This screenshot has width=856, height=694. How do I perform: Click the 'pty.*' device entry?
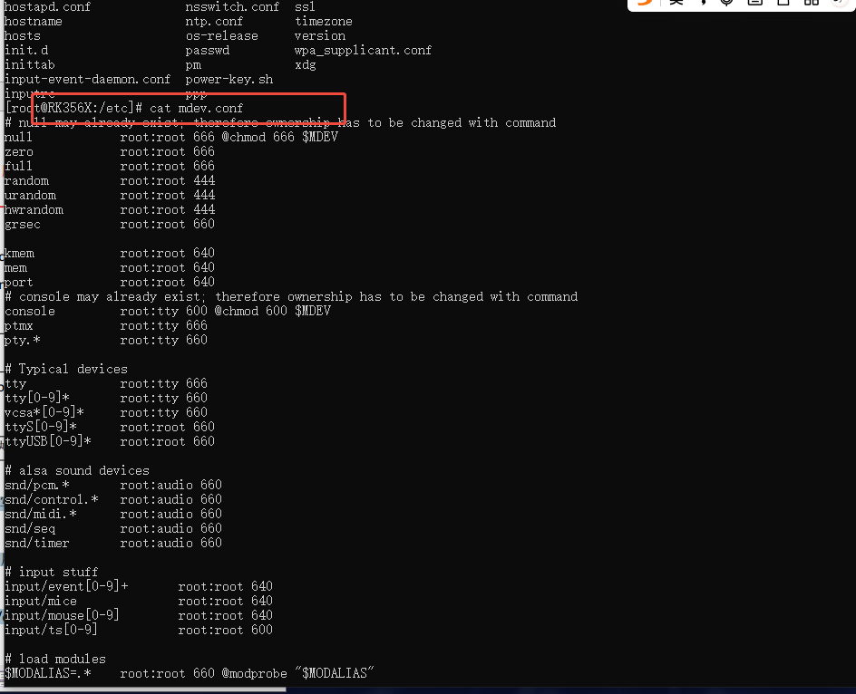(23, 340)
